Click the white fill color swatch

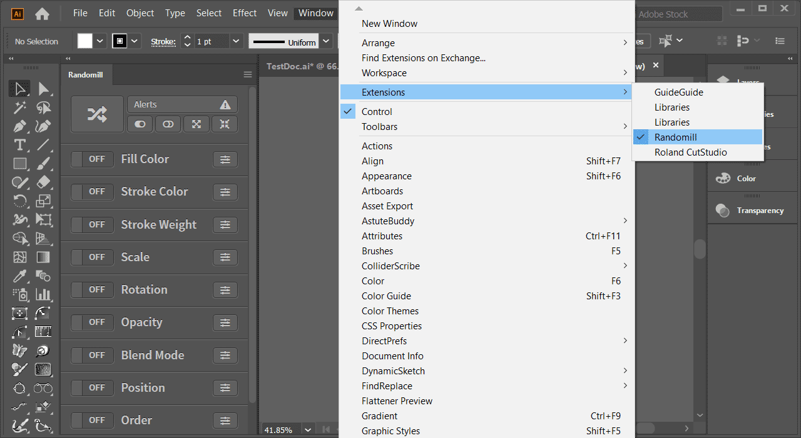[85, 41]
